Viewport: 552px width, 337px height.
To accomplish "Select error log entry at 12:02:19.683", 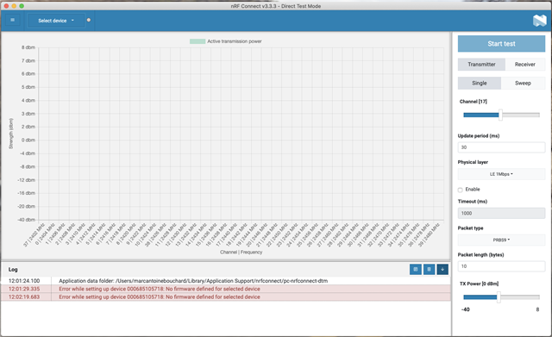I will click(x=226, y=296).
